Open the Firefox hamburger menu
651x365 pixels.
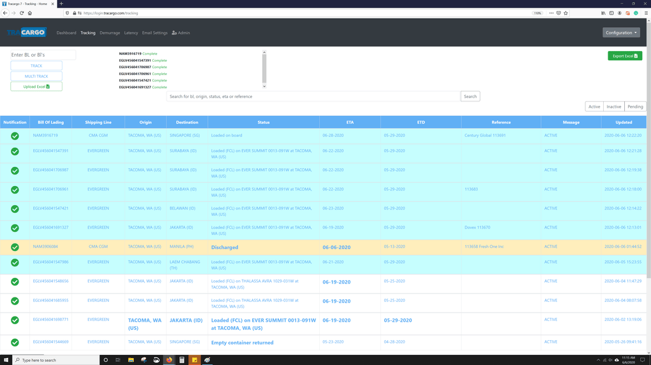[x=645, y=13]
